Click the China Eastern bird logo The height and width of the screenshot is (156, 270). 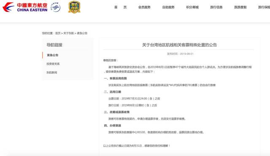pyautogui.click(x=8, y=7)
